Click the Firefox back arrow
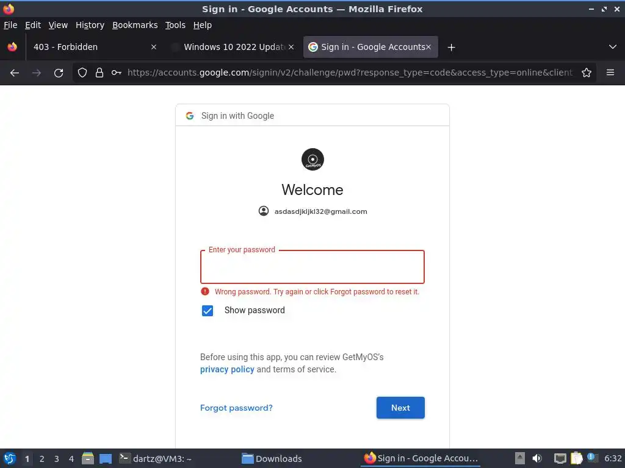Screen dimensions: 625x468 point(15,73)
